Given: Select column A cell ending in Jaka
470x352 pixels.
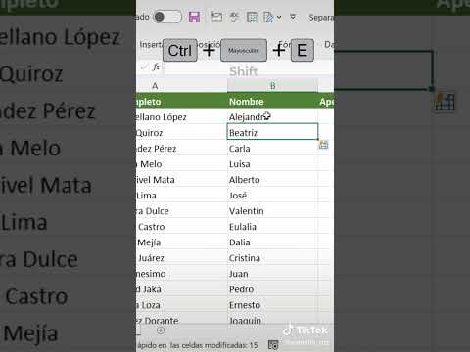Looking at the screenshot, I should coord(181,288).
